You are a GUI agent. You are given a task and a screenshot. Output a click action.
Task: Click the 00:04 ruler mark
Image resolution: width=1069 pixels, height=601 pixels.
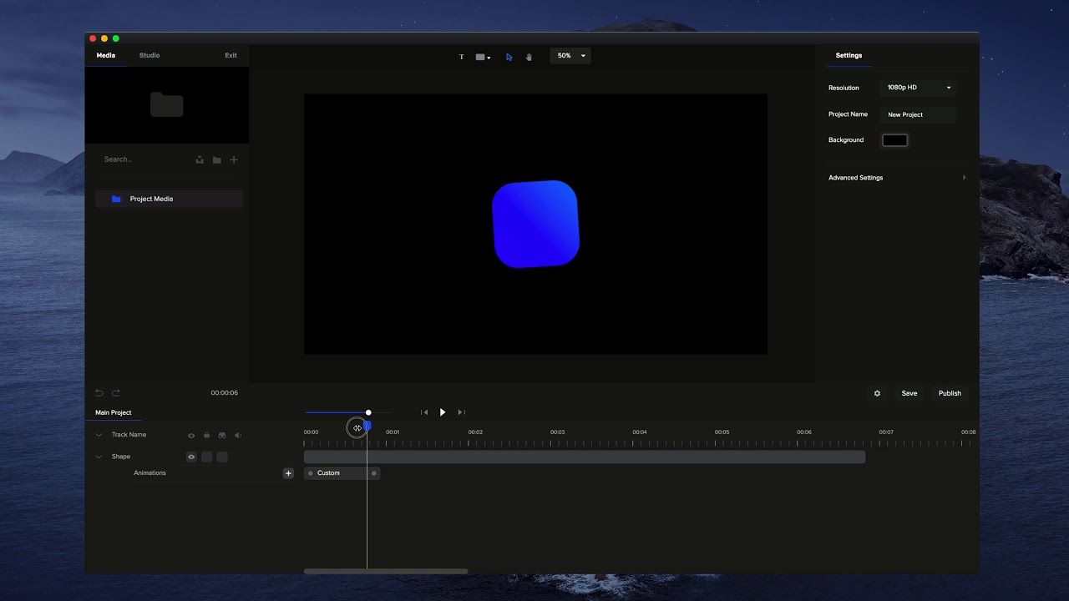[x=640, y=432]
